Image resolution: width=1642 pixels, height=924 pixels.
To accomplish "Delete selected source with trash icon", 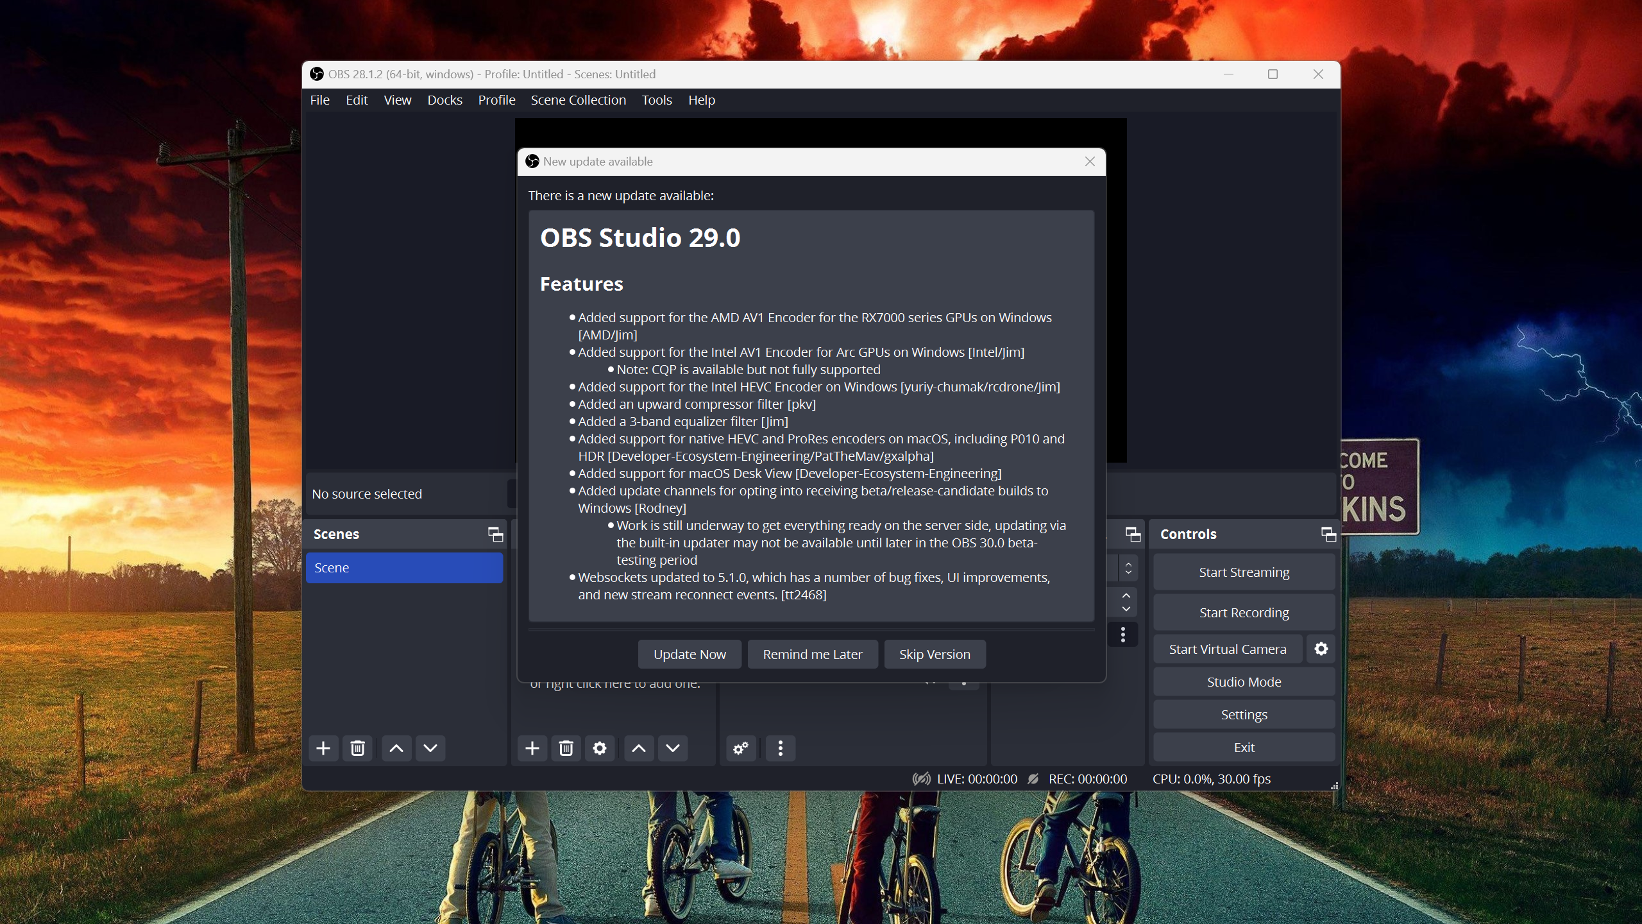I will click(x=566, y=748).
